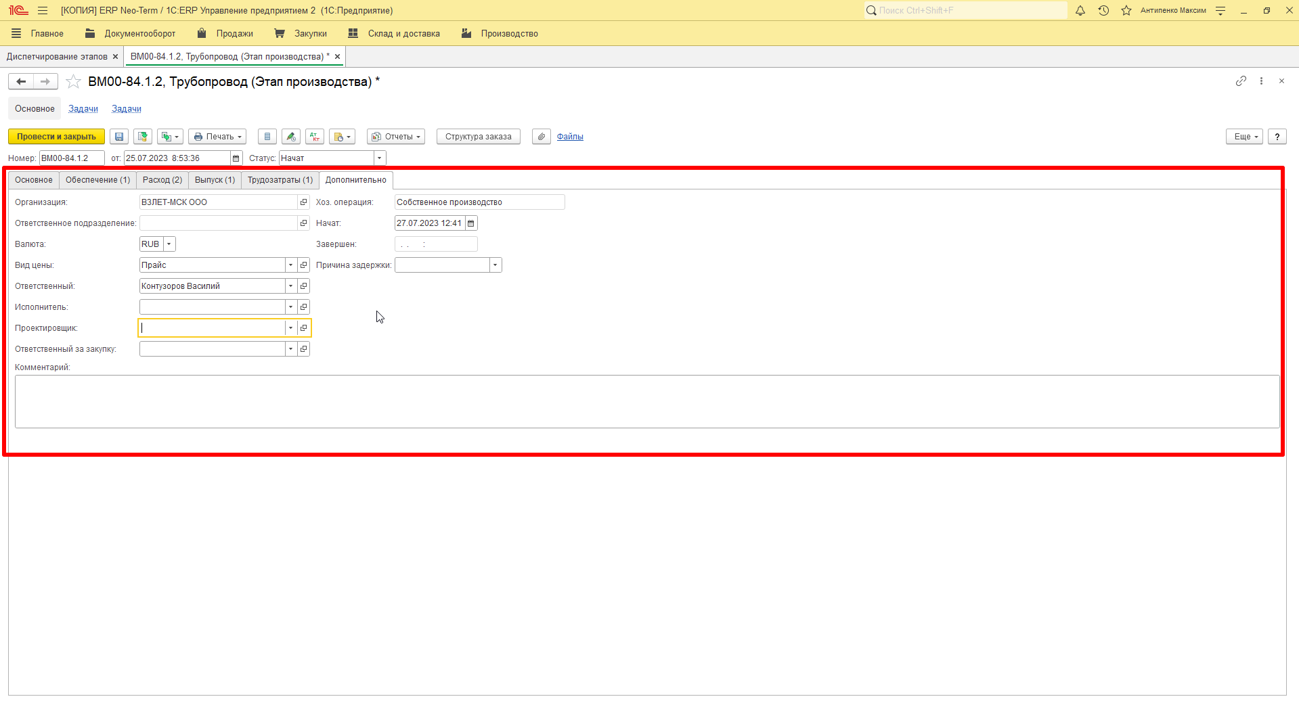Open favorites star in title bar
This screenshot has height=701, width=1299.
click(1126, 10)
